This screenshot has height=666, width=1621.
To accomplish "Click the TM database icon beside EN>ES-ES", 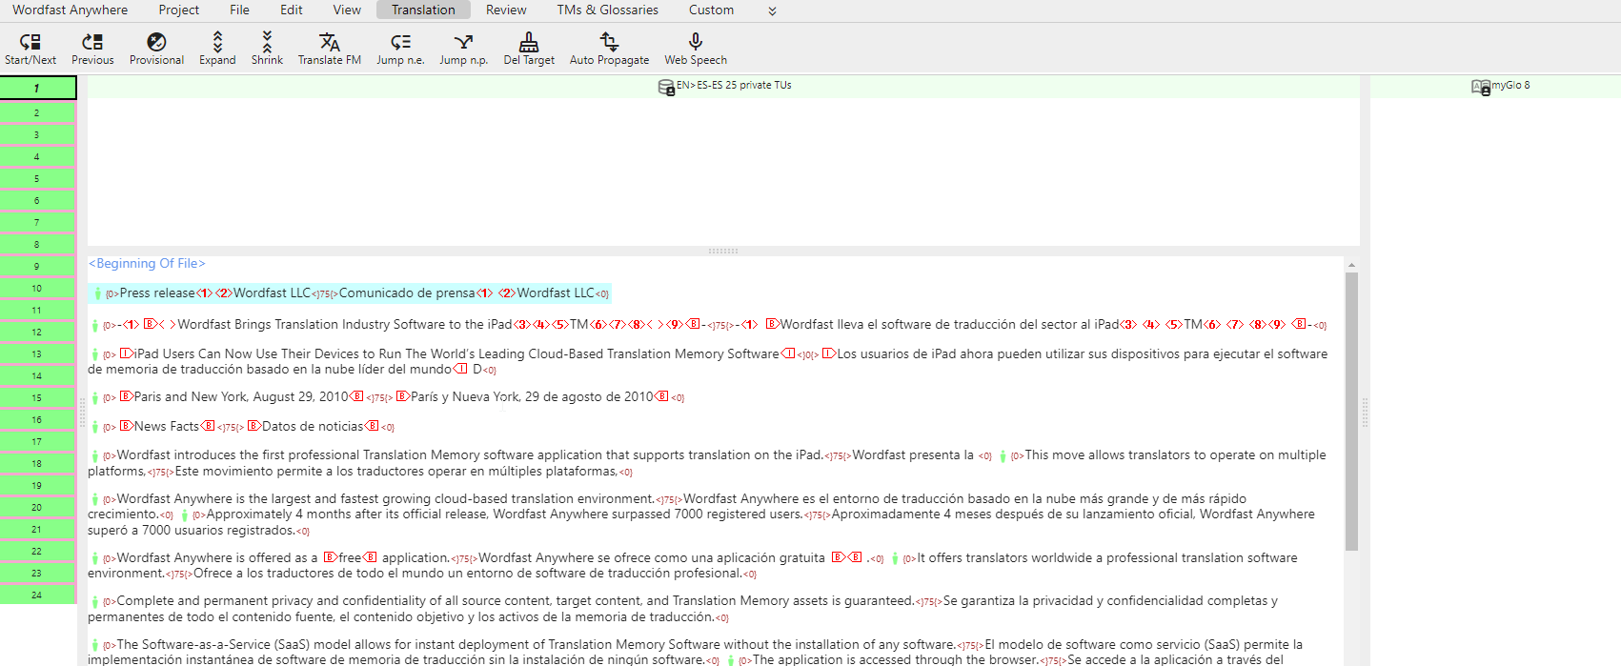I will coord(666,87).
